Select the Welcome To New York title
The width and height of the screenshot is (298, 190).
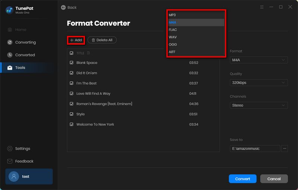pyautogui.click(x=95, y=124)
